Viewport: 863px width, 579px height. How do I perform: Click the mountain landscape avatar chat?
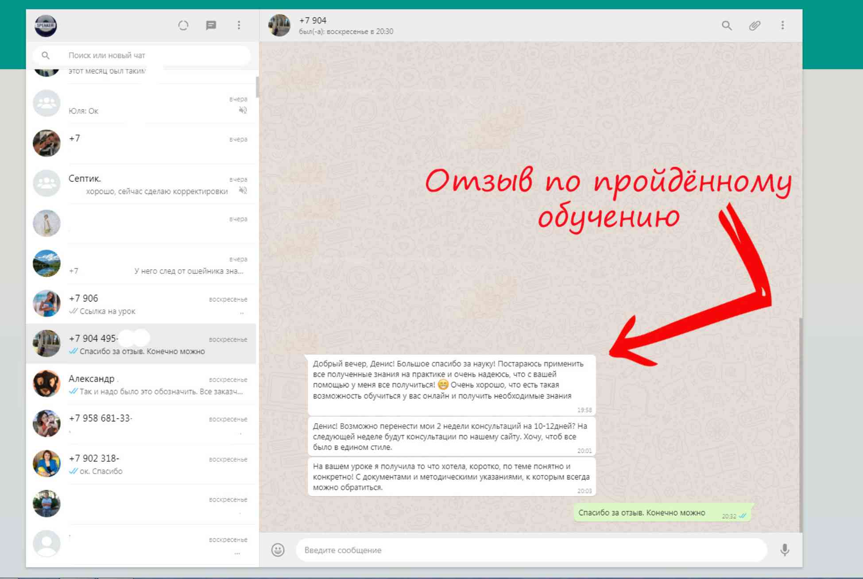point(46,263)
